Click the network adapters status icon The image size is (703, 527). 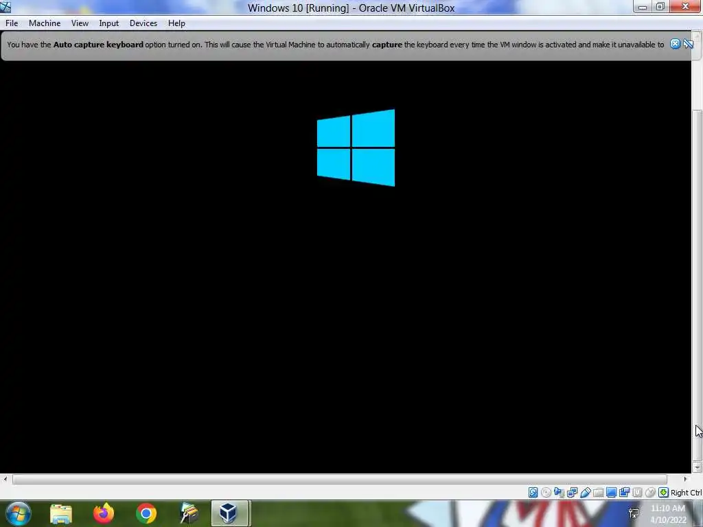[572, 493]
